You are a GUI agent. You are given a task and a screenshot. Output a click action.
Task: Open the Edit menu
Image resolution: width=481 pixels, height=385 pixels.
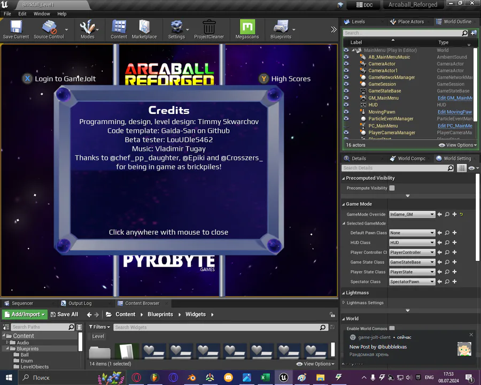pyautogui.click(x=22, y=14)
